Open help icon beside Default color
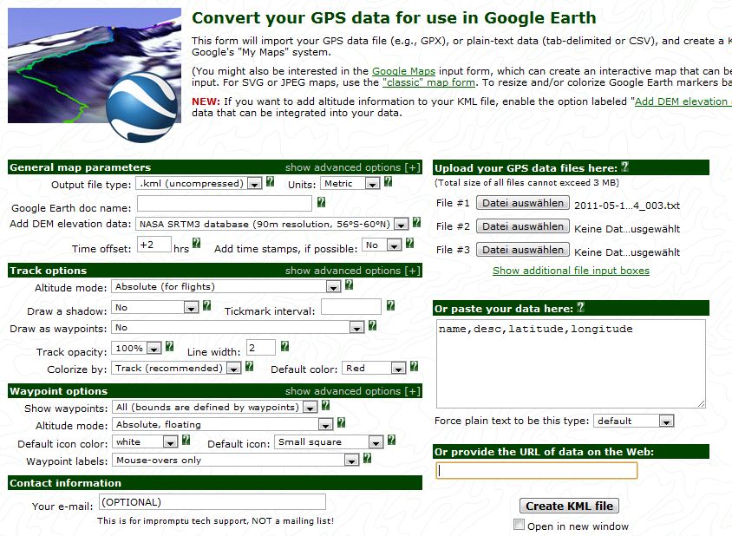The image size is (732, 536). tap(414, 367)
